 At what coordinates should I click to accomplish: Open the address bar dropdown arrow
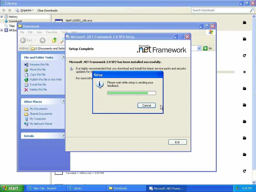(x=199, y=48)
